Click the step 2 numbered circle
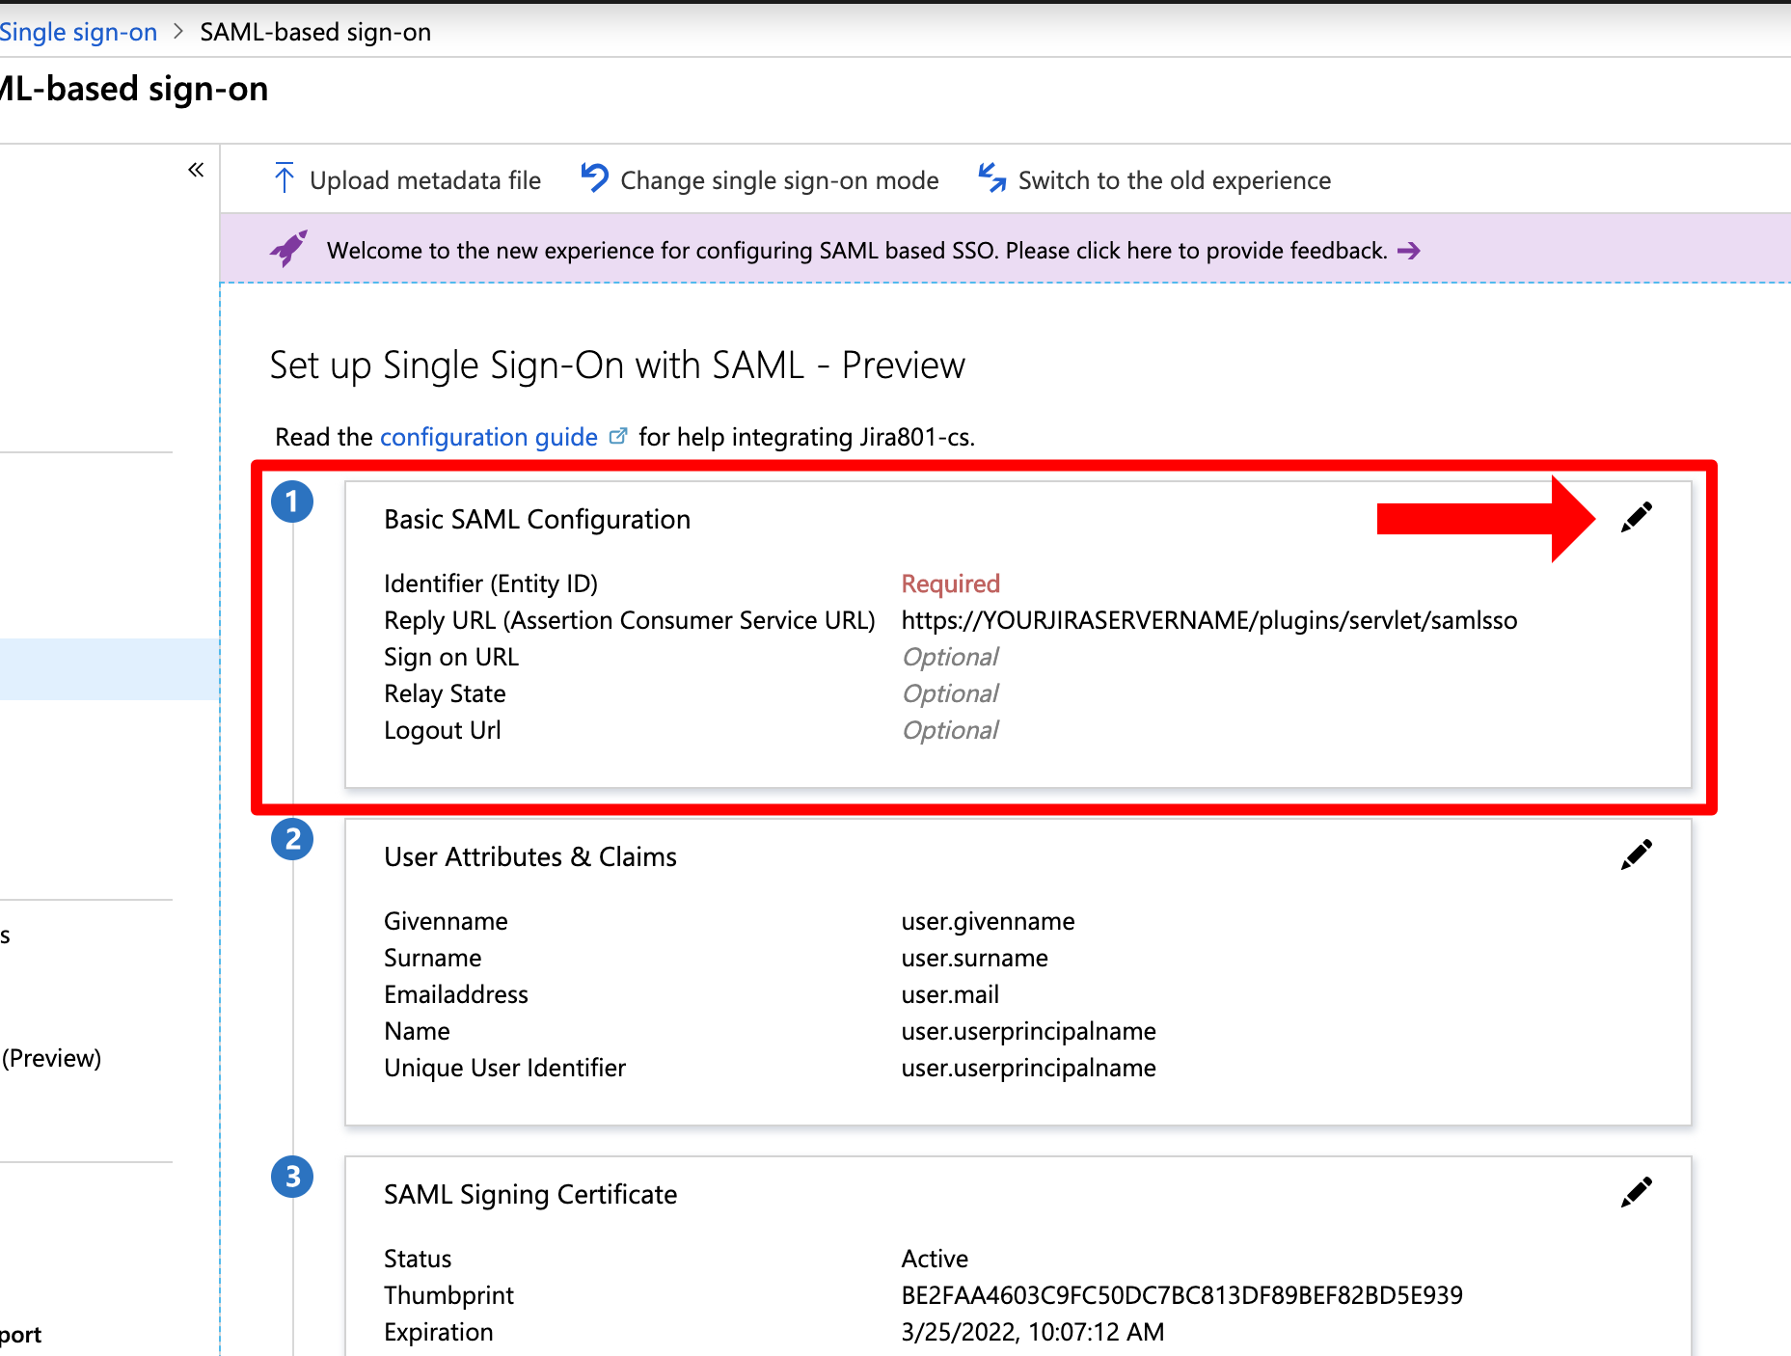1791x1356 pixels. pos(292,839)
